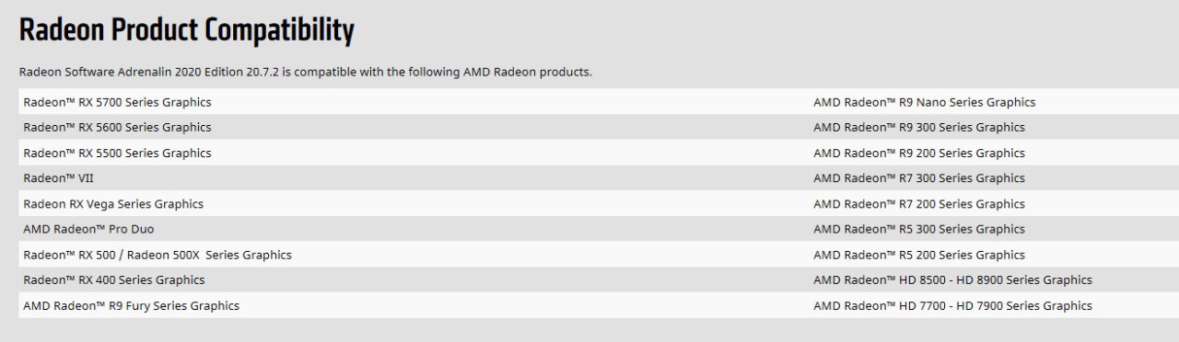Select AMD Radeon R5 200 Series entry
Screen dimensions: 1179x342
[919, 255]
